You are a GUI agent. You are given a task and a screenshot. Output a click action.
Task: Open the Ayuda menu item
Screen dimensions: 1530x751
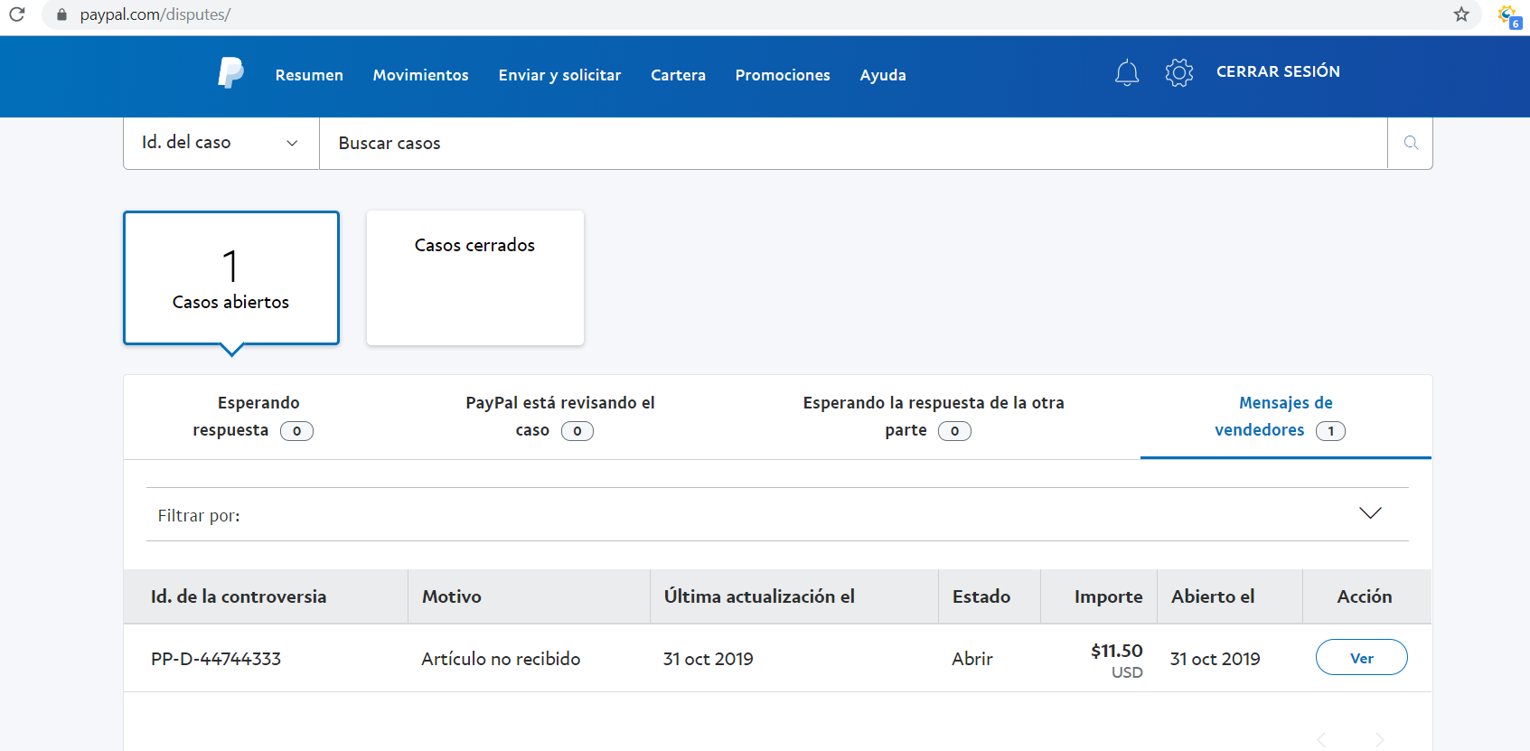point(883,75)
